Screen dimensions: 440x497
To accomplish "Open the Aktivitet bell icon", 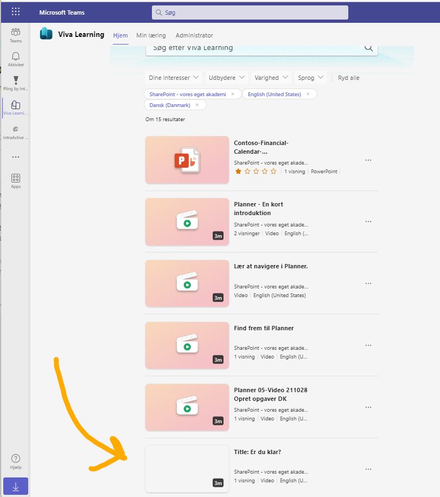I will tap(16, 59).
